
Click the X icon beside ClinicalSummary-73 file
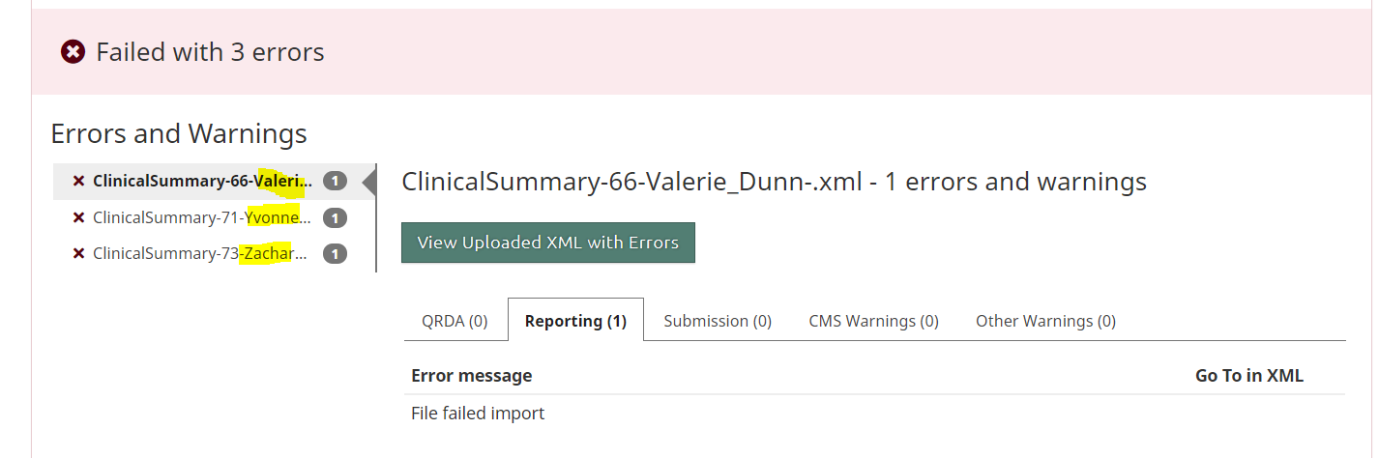pyautogui.click(x=79, y=254)
